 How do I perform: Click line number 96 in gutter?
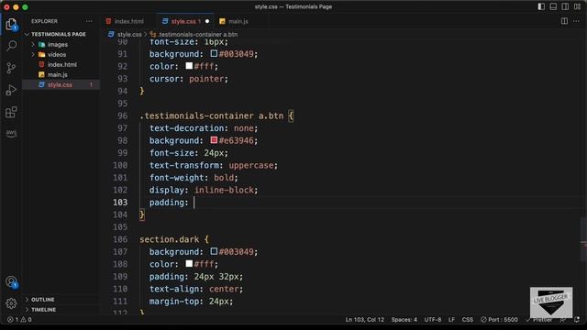click(122, 116)
